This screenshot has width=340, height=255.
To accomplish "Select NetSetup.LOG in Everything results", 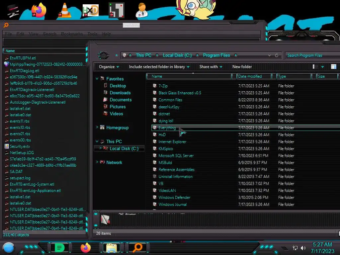I will pos(22,153).
